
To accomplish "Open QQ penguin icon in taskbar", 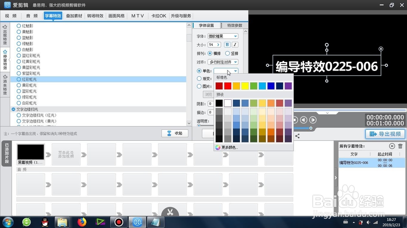I will [x=45, y=222].
